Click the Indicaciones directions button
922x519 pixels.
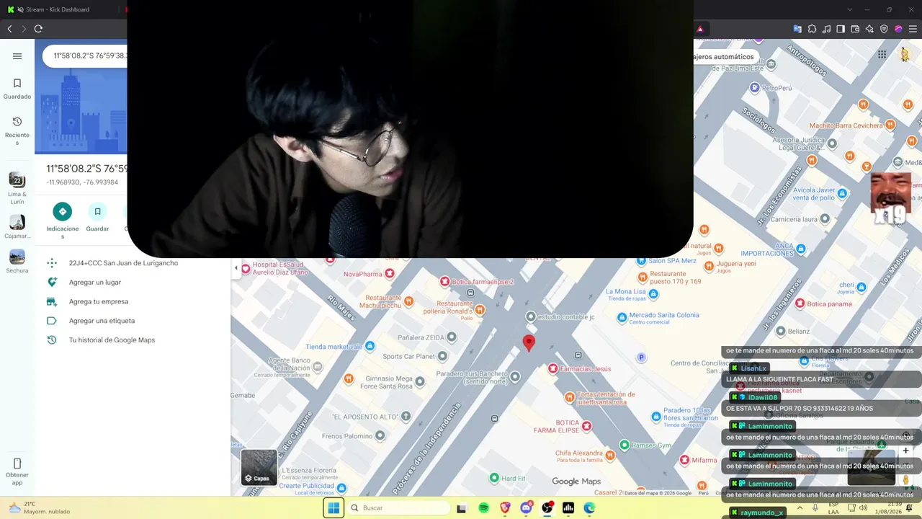pyautogui.click(x=63, y=212)
